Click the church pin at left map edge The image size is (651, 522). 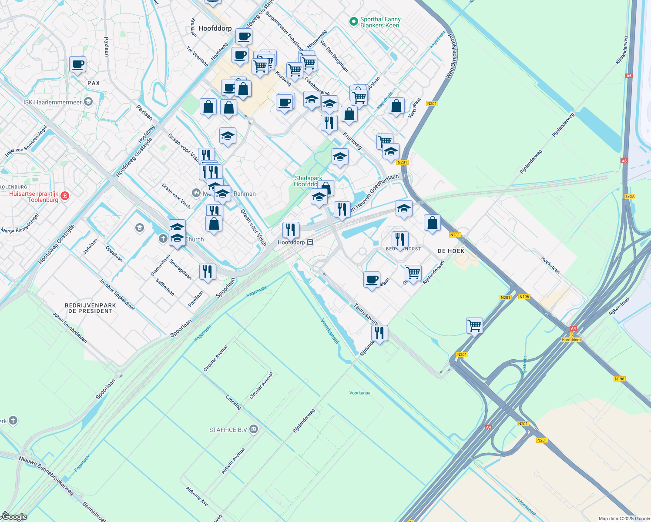13,420
